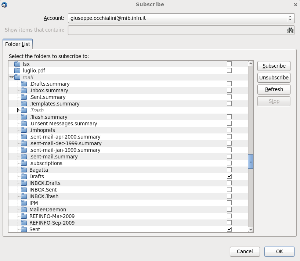
Task: Collapse the mail folder tree
Action: coord(11,77)
